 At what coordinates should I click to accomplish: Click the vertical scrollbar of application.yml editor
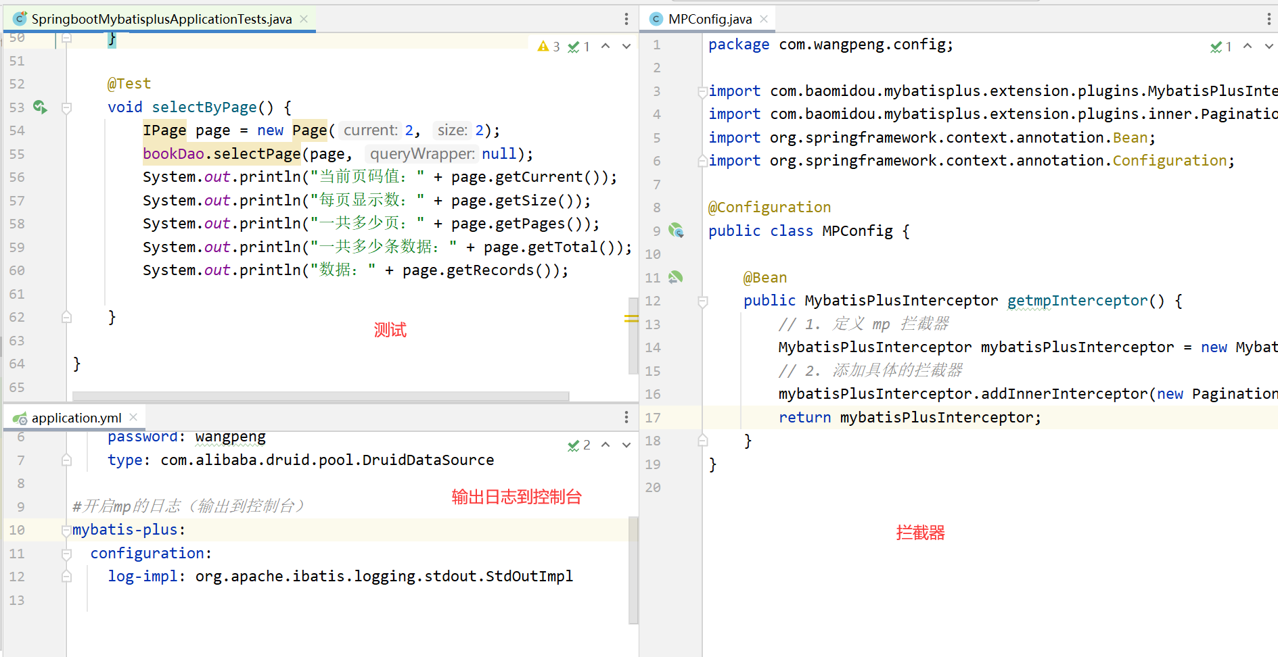(633, 570)
